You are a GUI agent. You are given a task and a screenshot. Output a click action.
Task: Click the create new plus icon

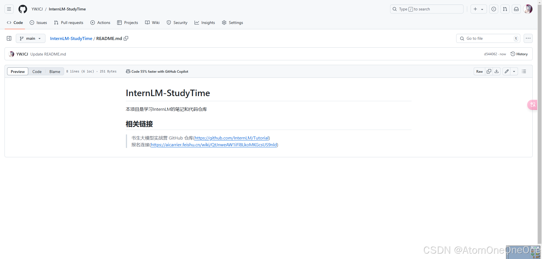pos(475,9)
